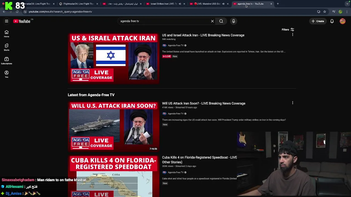The image size is (351, 197).
Task: Mute the 'LIVE: Massive USS' tab audio
Action: 223,4
